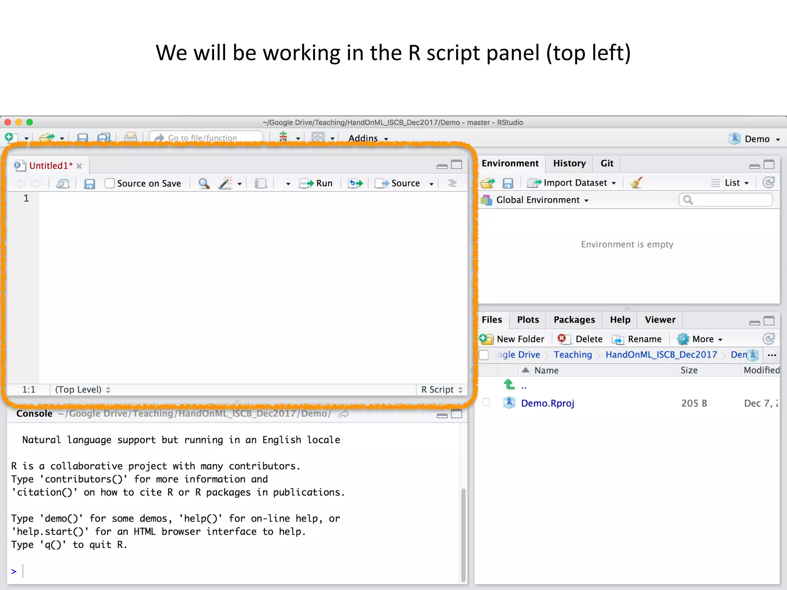Screen dimensions: 787x590
Task: Navigate to Teaching in breadcrumb path
Action: pyautogui.click(x=573, y=355)
